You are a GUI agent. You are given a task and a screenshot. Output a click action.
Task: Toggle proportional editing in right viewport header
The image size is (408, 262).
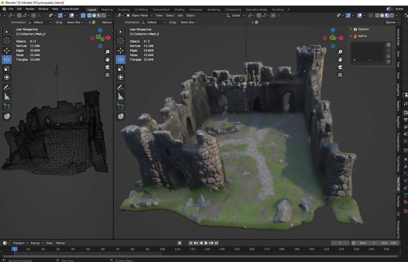tap(273, 15)
